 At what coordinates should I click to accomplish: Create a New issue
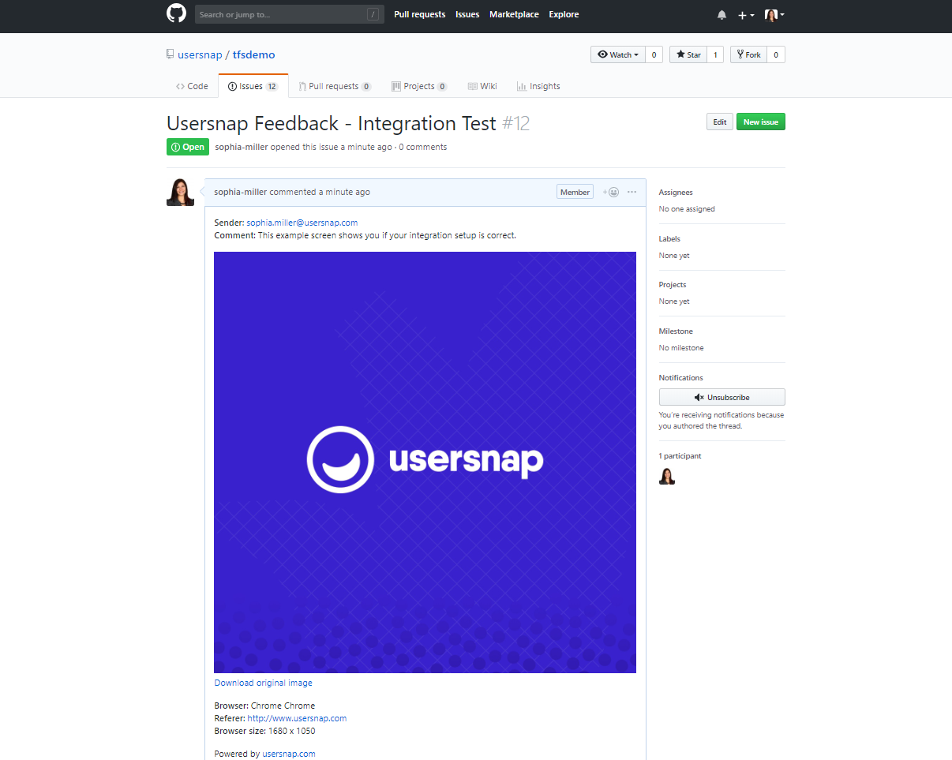pyautogui.click(x=761, y=122)
